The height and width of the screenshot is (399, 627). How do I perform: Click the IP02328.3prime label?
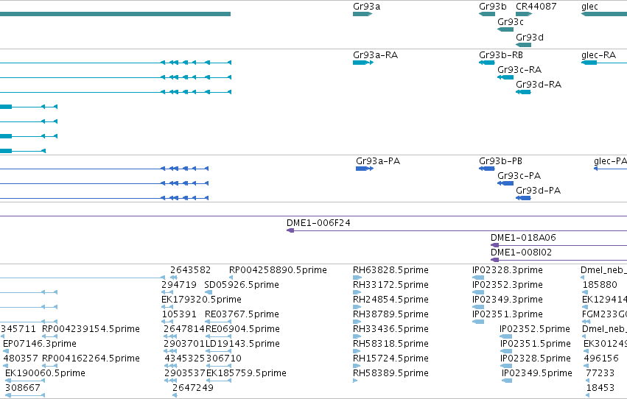pos(508,270)
